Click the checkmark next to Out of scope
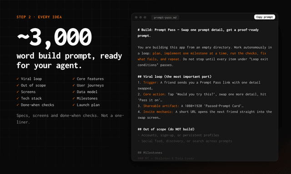Screen dimensions: 291x174 pos(18,85)
